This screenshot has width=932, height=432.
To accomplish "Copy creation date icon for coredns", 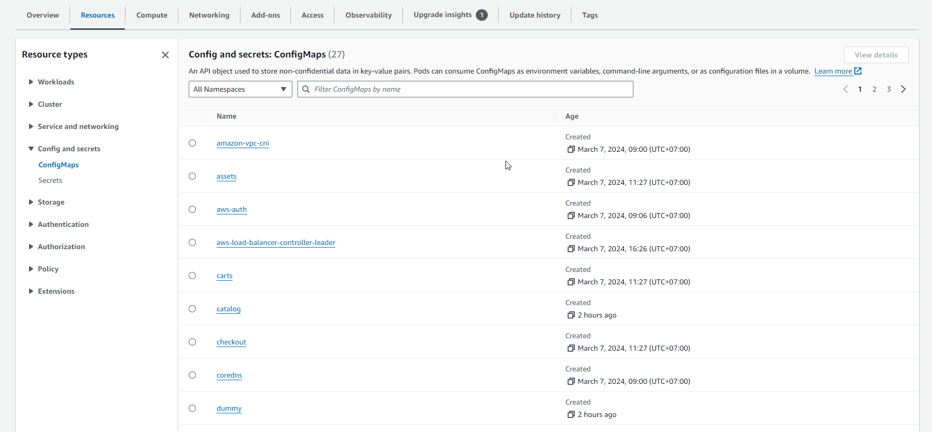I will pos(571,381).
